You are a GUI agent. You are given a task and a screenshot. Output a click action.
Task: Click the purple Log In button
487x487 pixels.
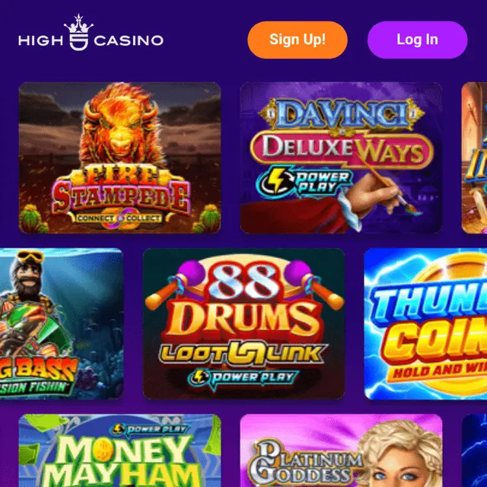(417, 40)
